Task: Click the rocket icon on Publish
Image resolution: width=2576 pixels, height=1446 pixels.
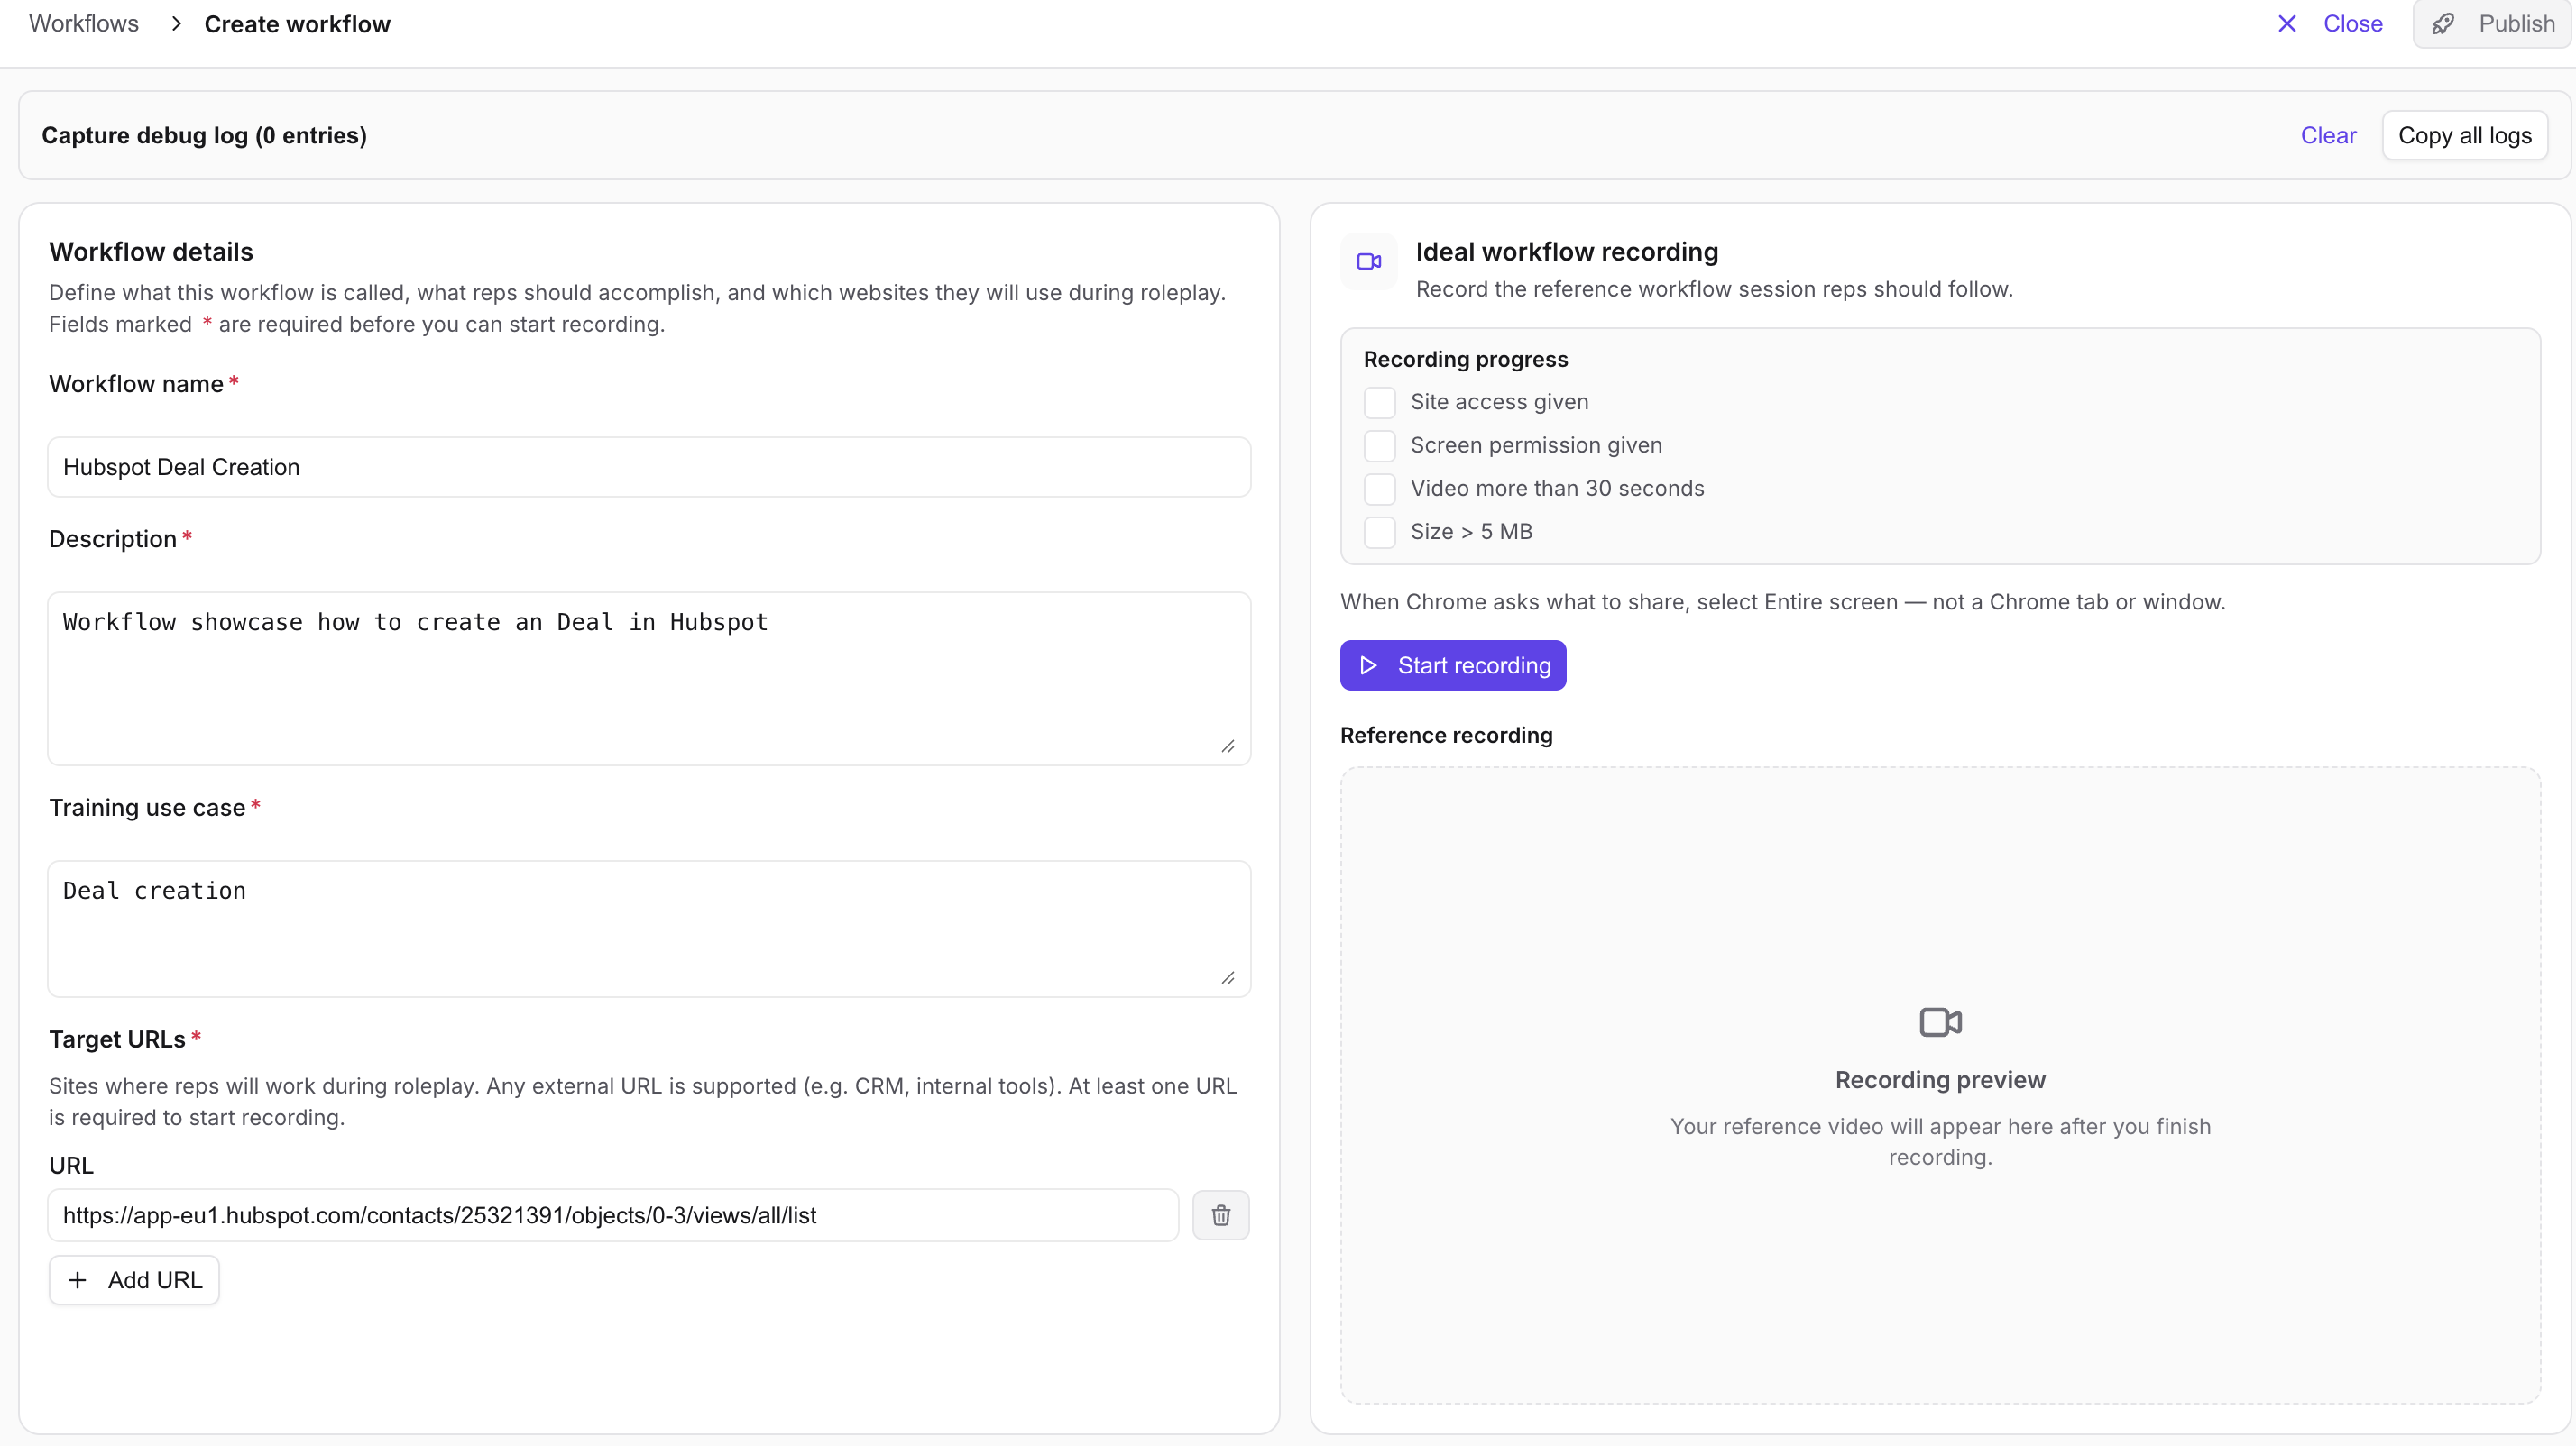Action: coord(2443,24)
